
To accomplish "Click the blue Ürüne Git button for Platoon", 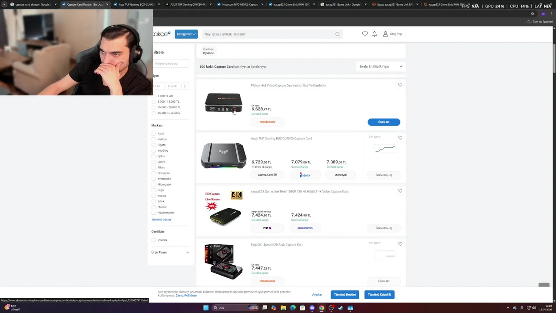I will pyautogui.click(x=384, y=122).
